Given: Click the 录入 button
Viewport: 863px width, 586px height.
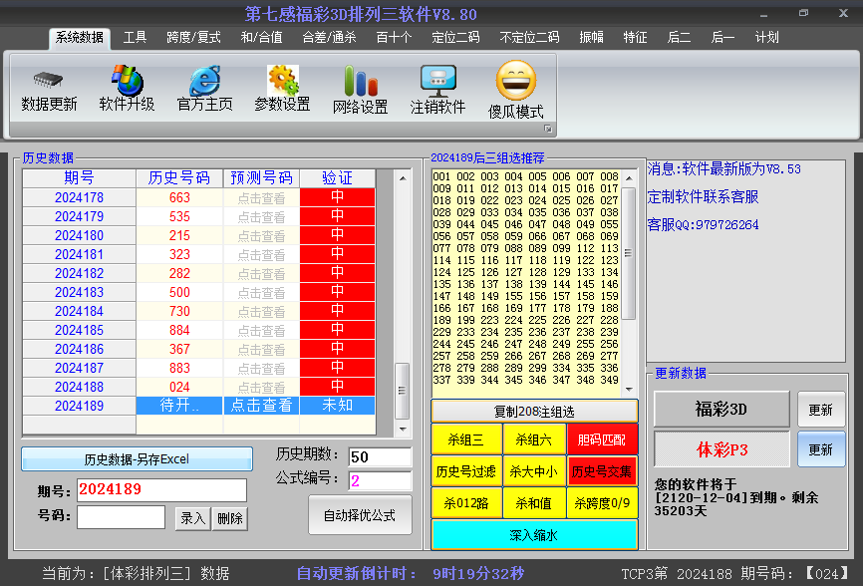Looking at the screenshot, I should coord(192,518).
